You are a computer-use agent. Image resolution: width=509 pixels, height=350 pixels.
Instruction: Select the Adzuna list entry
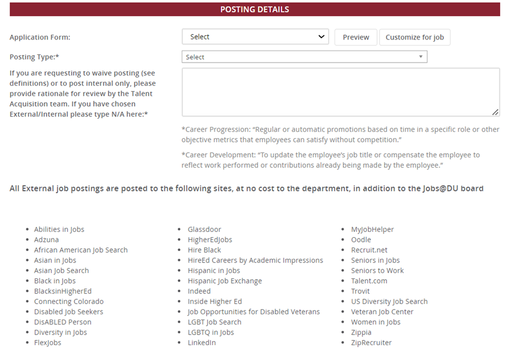point(46,240)
